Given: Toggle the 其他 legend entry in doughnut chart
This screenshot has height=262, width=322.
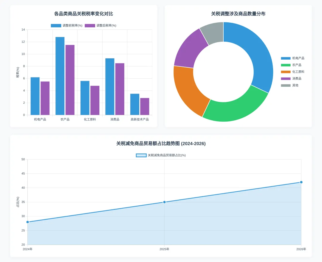Looking at the screenshot, I should pyautogui.click(x=290, y=85).
